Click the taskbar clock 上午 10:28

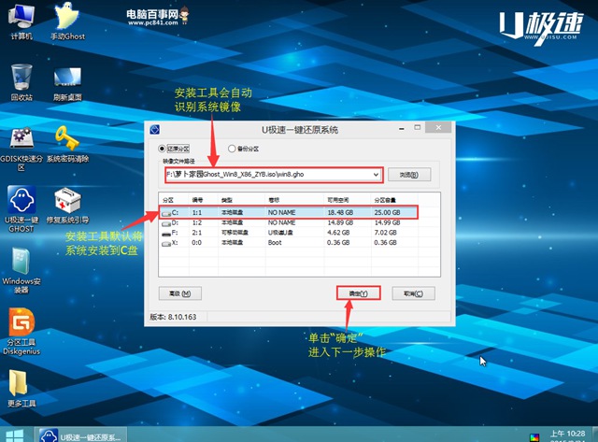coord(567,434)
